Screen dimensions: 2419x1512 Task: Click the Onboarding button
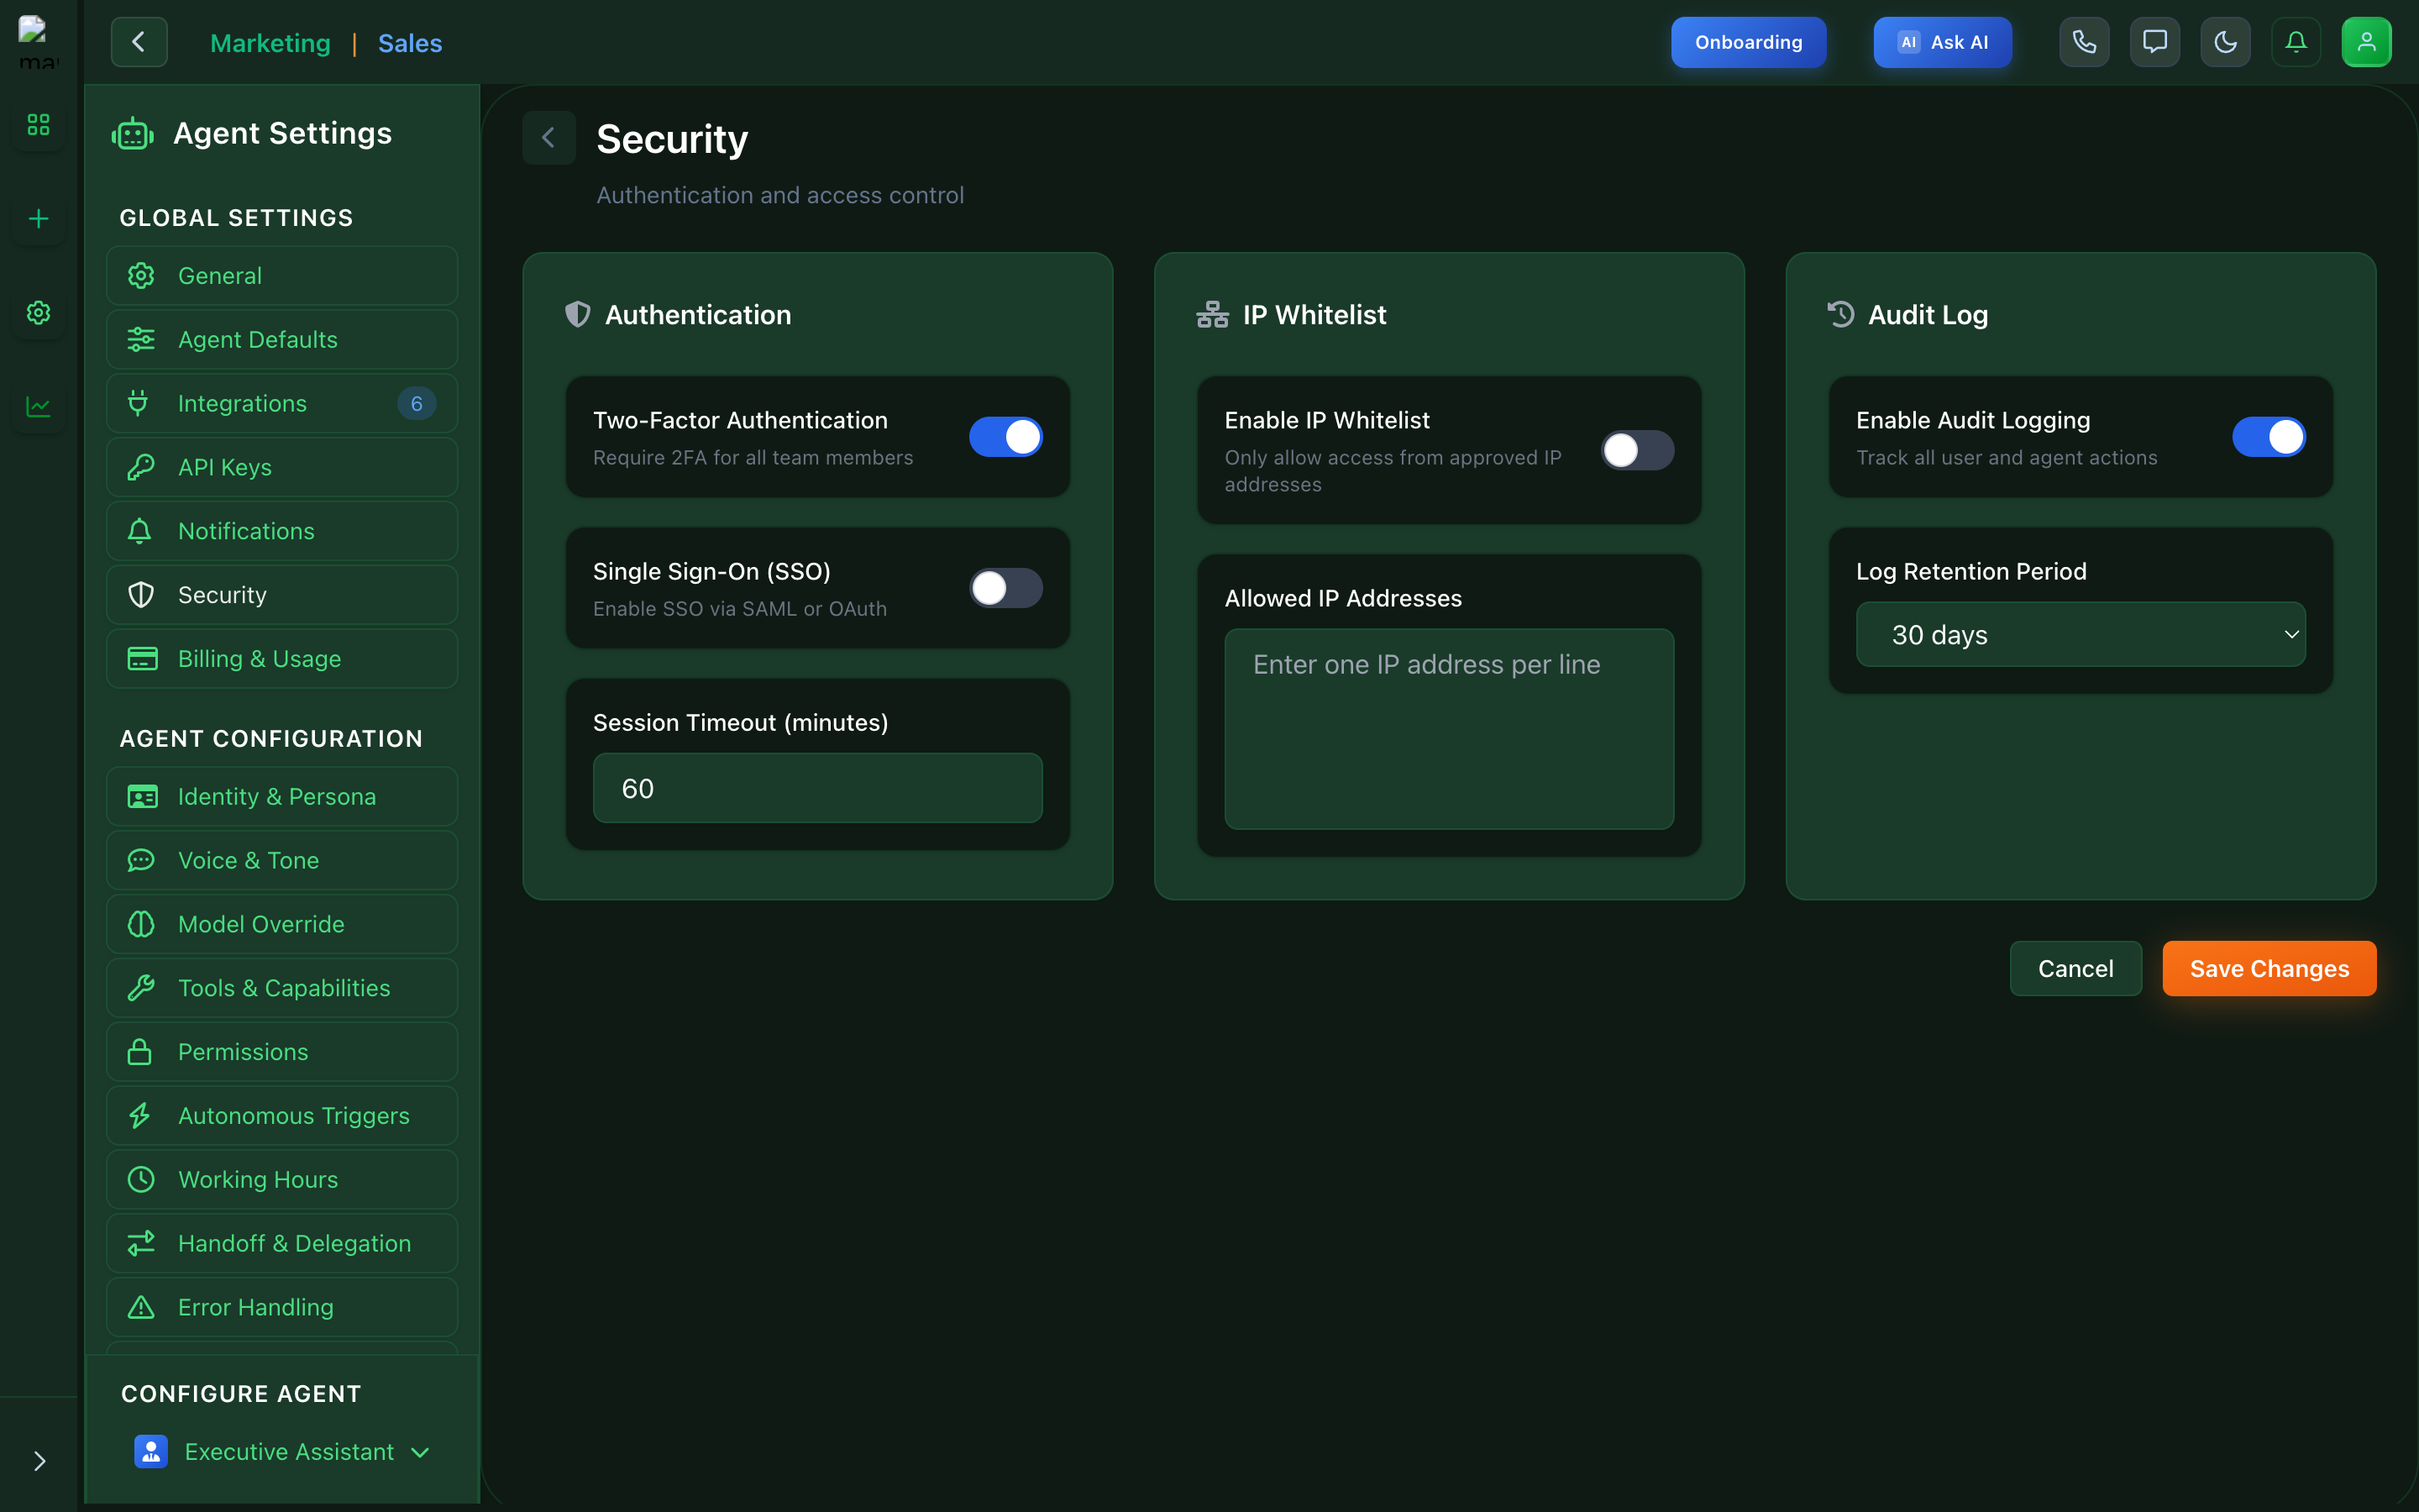[x=1748, y=42]
